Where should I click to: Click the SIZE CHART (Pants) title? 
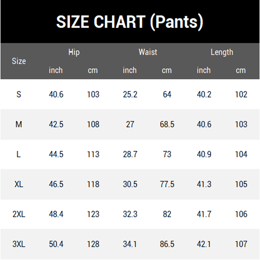click(130, 22)
